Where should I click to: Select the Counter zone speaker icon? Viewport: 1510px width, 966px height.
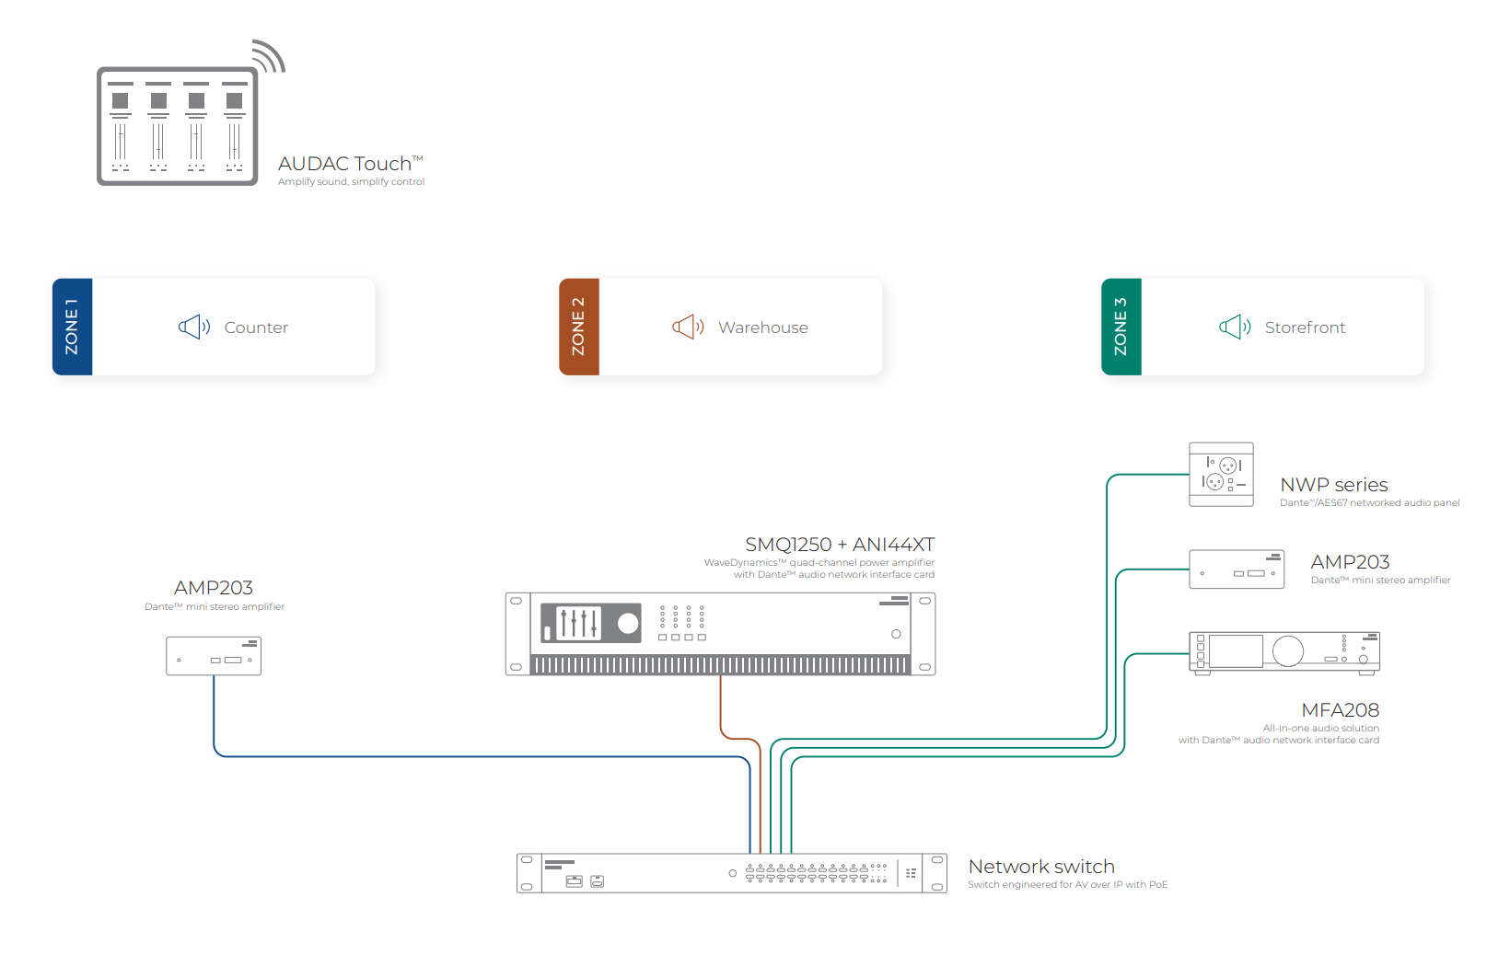click(193, 328)
